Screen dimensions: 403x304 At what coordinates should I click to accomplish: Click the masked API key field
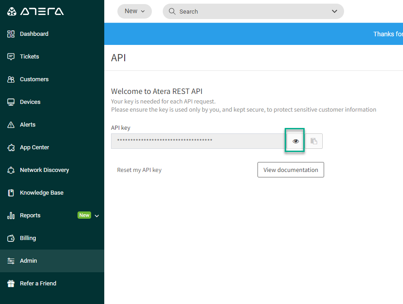(199, 141)
